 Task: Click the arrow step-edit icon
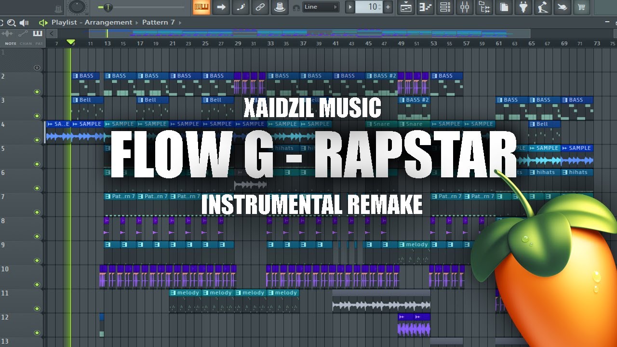click(x=221, y=7)
